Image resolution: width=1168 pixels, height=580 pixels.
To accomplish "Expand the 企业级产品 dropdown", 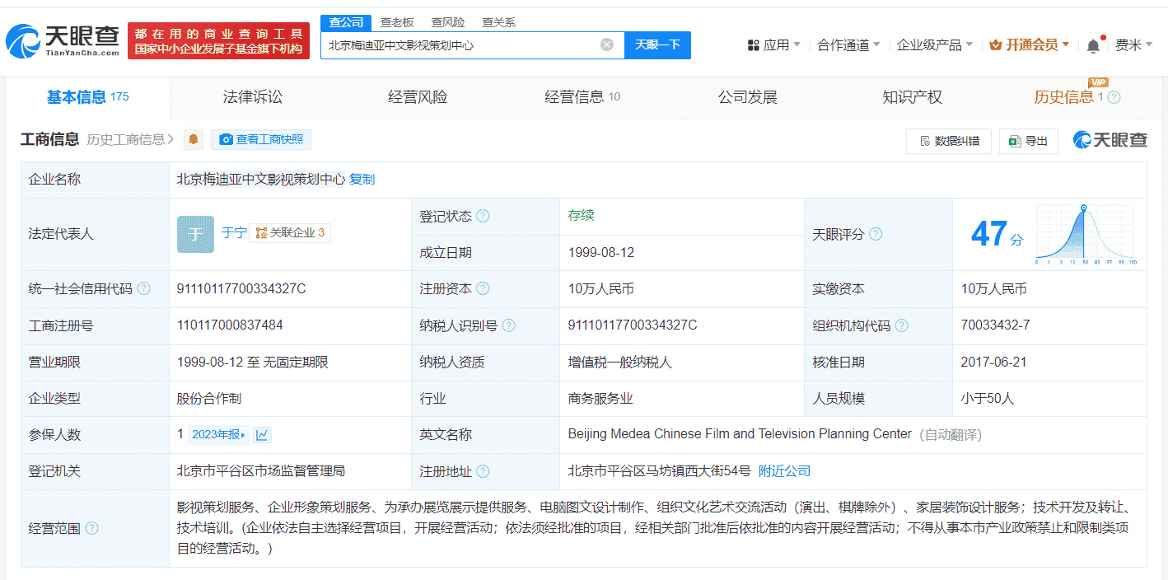I will click(929, 45).
